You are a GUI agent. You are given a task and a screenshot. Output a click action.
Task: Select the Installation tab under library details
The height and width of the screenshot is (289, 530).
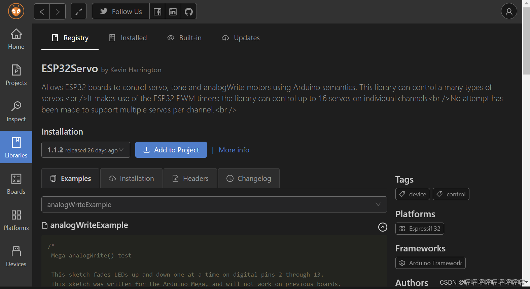click(131, 178)
